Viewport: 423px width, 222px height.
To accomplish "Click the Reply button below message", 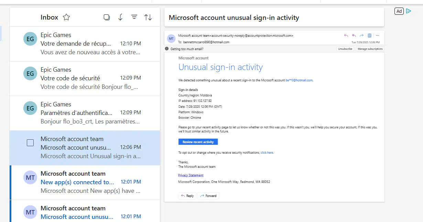I will click(x=187, y=196).
